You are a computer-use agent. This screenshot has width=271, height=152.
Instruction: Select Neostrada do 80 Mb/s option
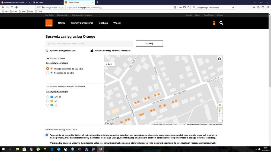(48, 73)
